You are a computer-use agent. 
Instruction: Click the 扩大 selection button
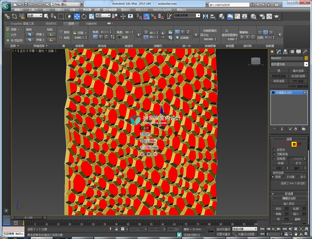click(298, 163)
